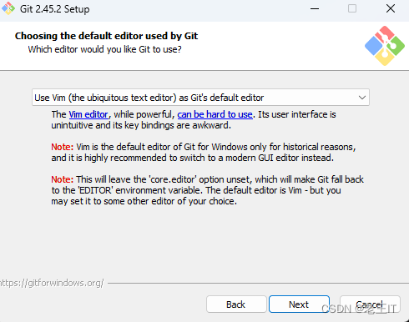
Task: Click the second red Note label about core.editor
Action: (x=63, y=179)
